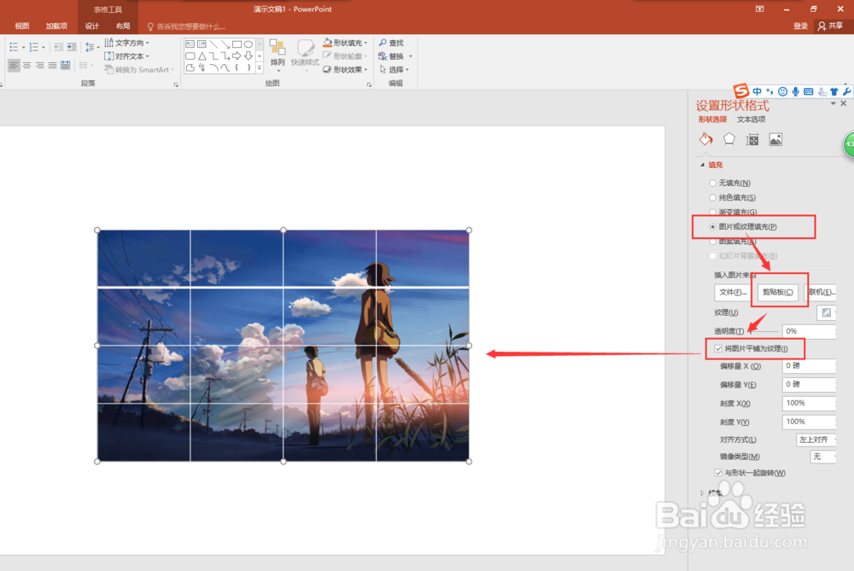This screenshot has height=571, width=854.
Task: Open the Picture icon in format pane
Action: (775, 140)
